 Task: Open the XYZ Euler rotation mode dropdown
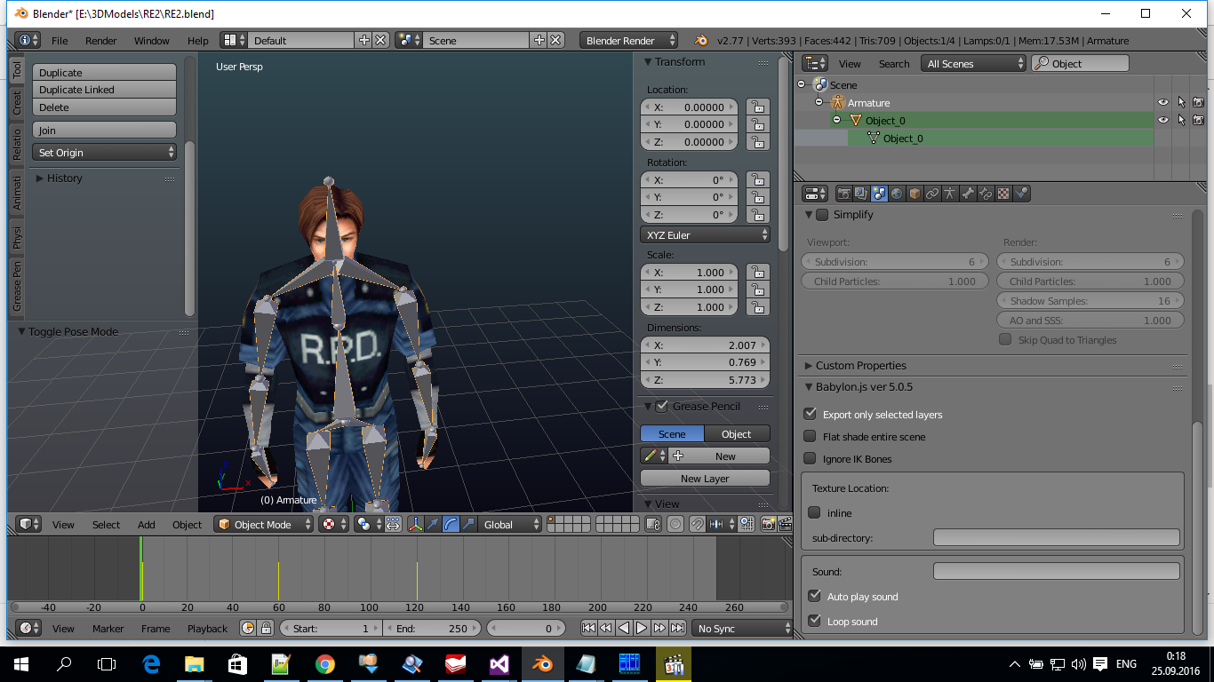[705, 235]
